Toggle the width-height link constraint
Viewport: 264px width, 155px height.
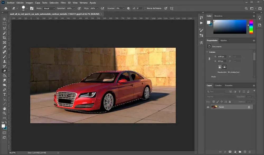click(x=209, y=59)
